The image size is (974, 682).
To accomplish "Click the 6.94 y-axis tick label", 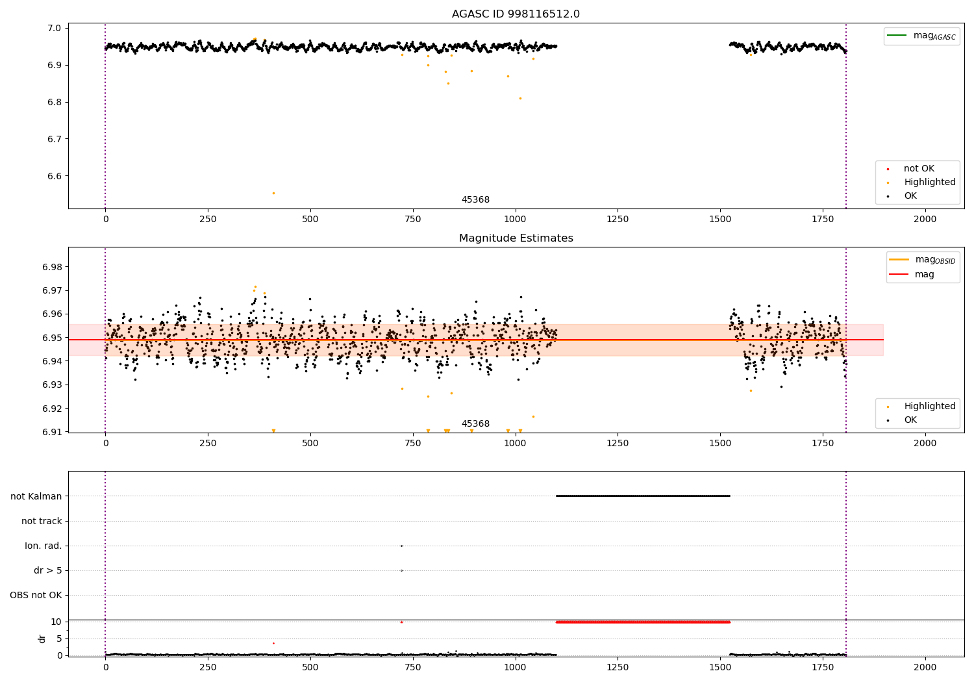I will (x=52, y=361).
